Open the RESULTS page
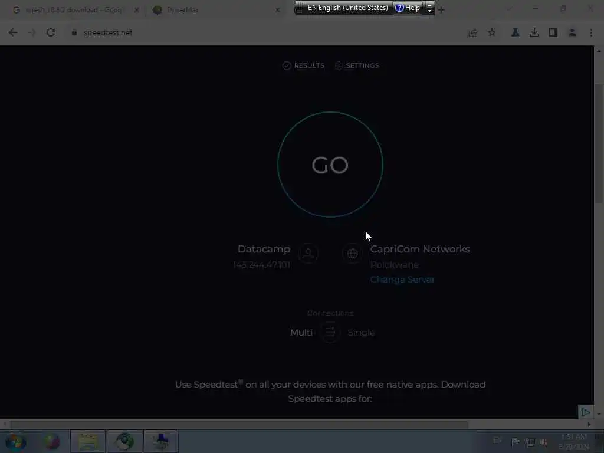The width and height of the screenshot is (604, 453). [303, 65]
